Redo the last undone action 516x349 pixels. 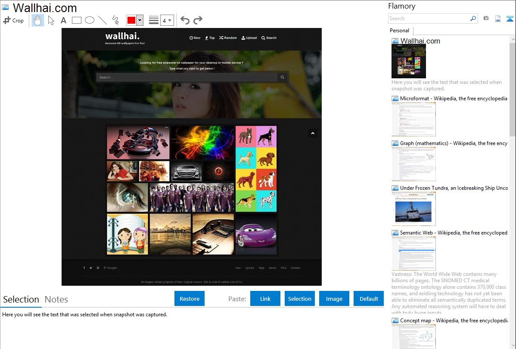point(198,20)
